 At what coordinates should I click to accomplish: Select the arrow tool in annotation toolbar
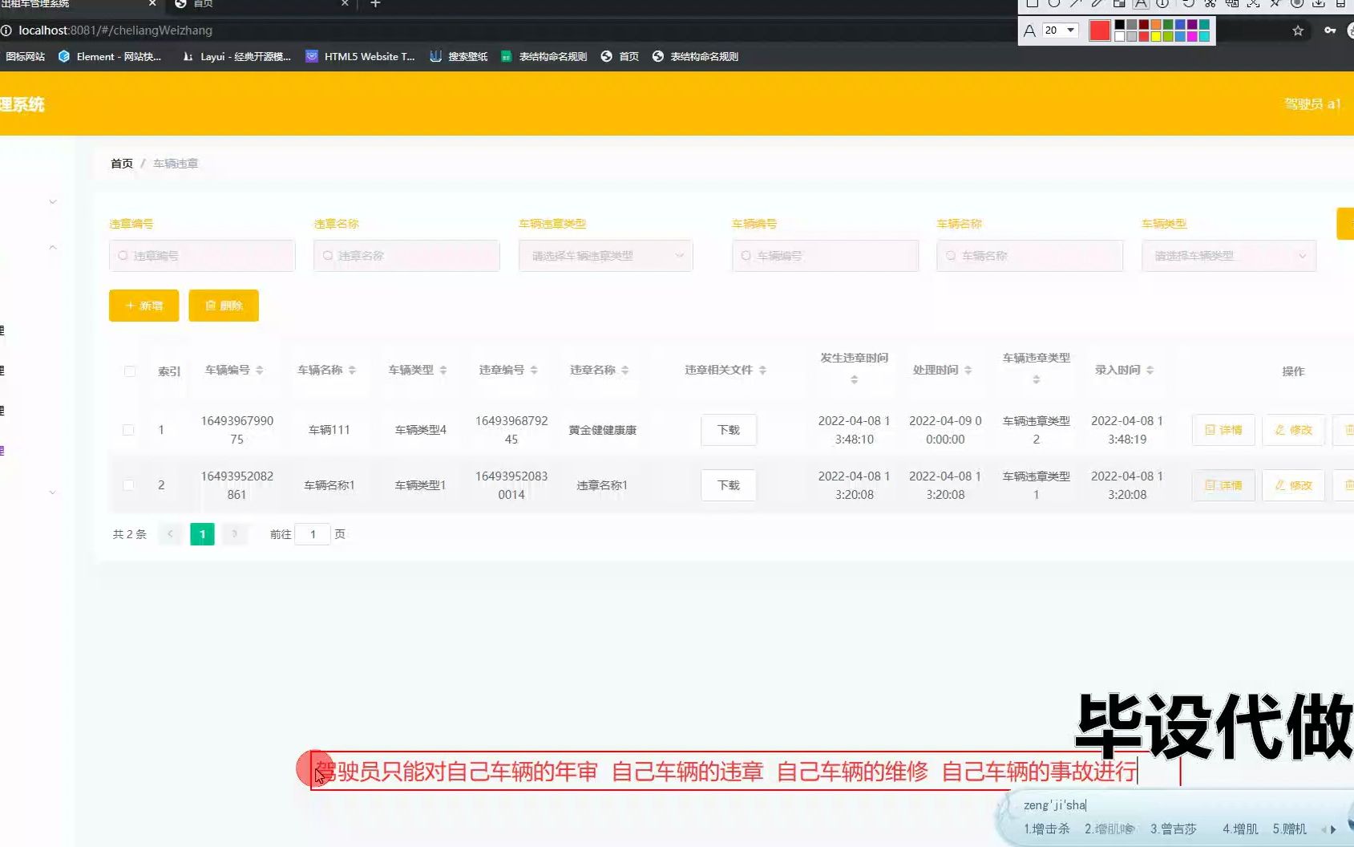pos(1076,4)
